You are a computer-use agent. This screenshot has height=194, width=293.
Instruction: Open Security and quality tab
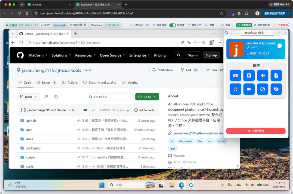click(x=100, y=82)
